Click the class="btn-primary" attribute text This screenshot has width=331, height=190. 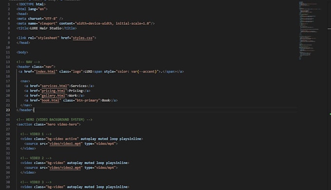click(82, 100)
